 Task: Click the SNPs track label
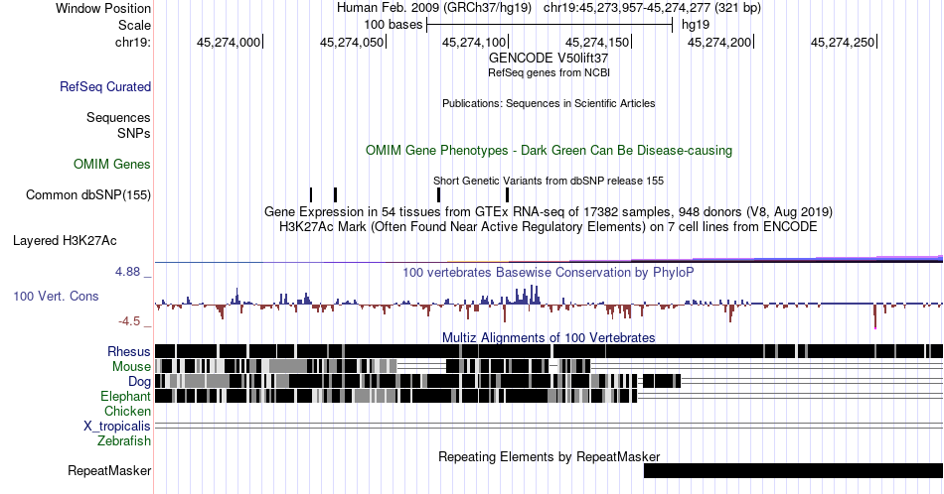click(134, 133)
